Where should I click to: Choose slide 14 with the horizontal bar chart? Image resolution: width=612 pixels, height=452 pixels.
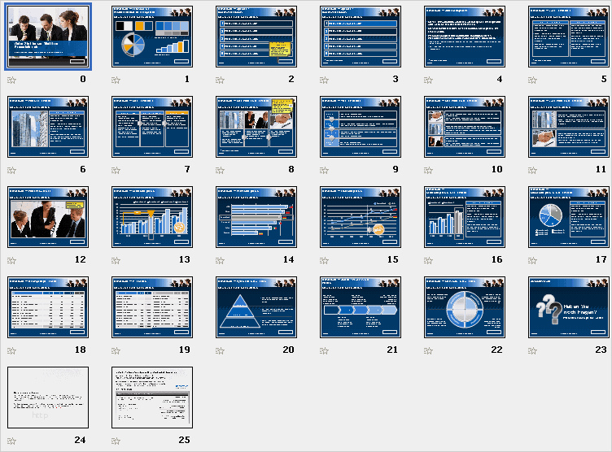pos(256,216)
